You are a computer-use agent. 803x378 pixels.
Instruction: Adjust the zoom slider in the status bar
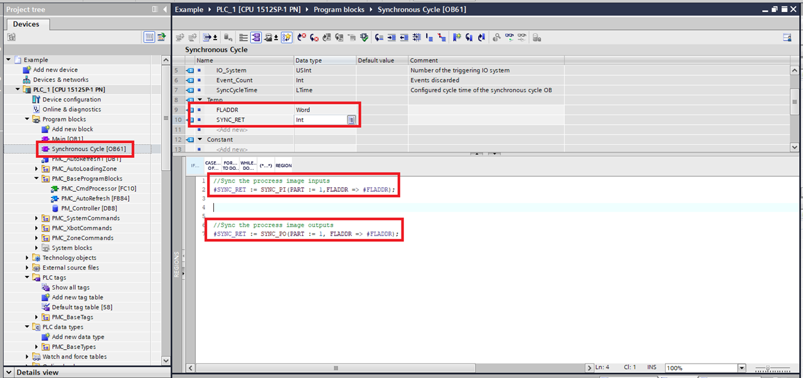tap(768, 368)
